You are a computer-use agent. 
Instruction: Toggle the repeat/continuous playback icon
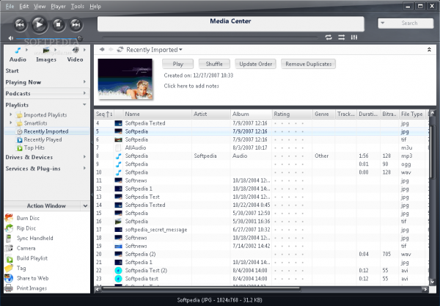click(329, 36)
